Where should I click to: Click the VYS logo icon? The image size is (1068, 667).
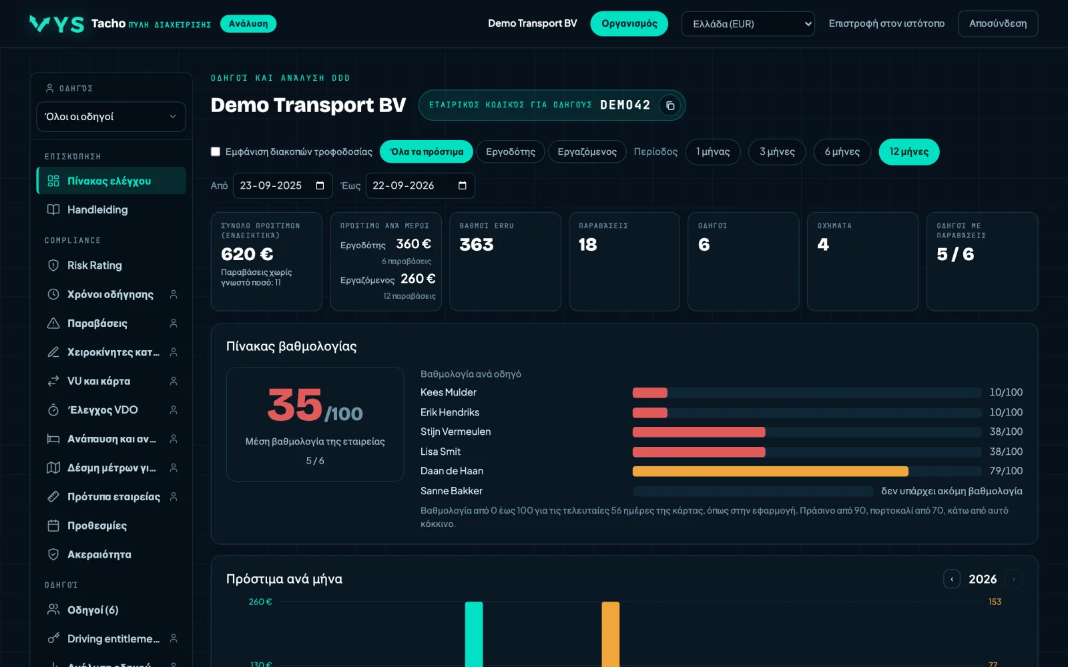pos(57,24)
